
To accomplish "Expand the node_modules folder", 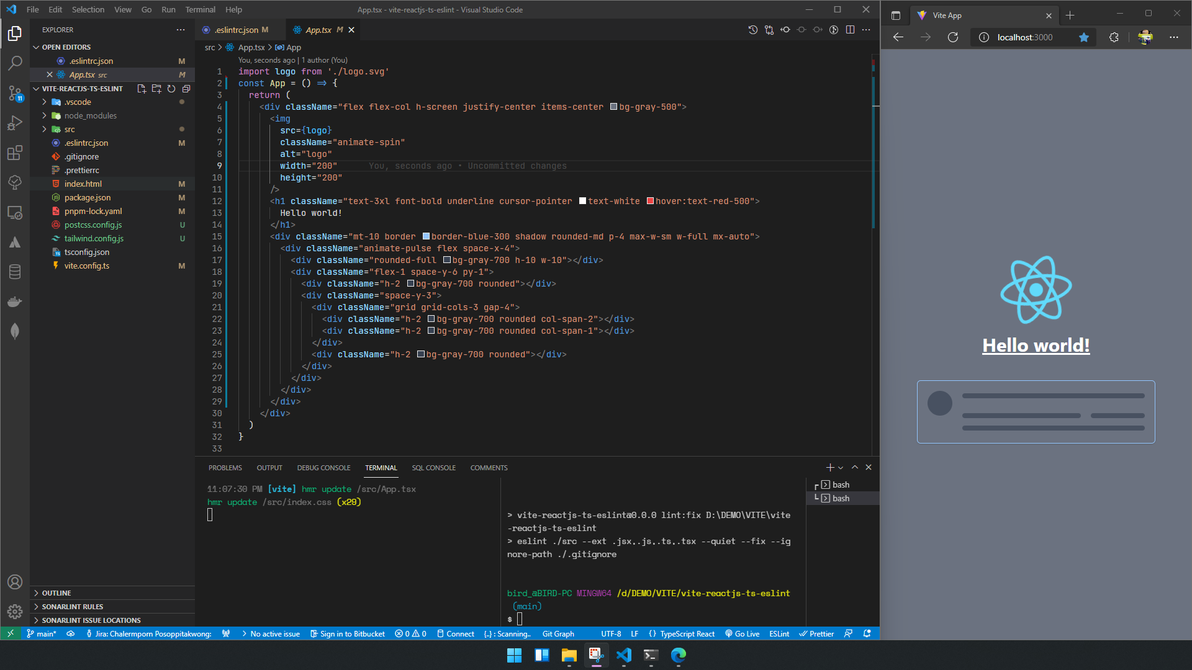I will pyautogui.click(x=90, y=115).
